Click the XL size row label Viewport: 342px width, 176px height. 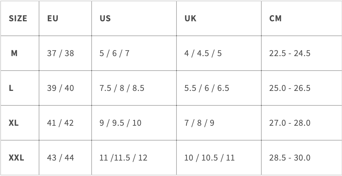pos(14,123)
